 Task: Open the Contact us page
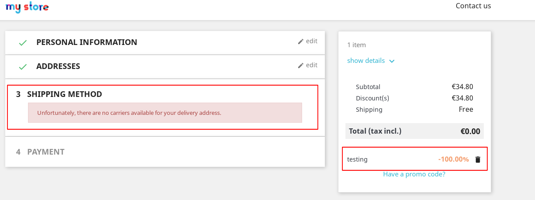(x=473, y=6)
